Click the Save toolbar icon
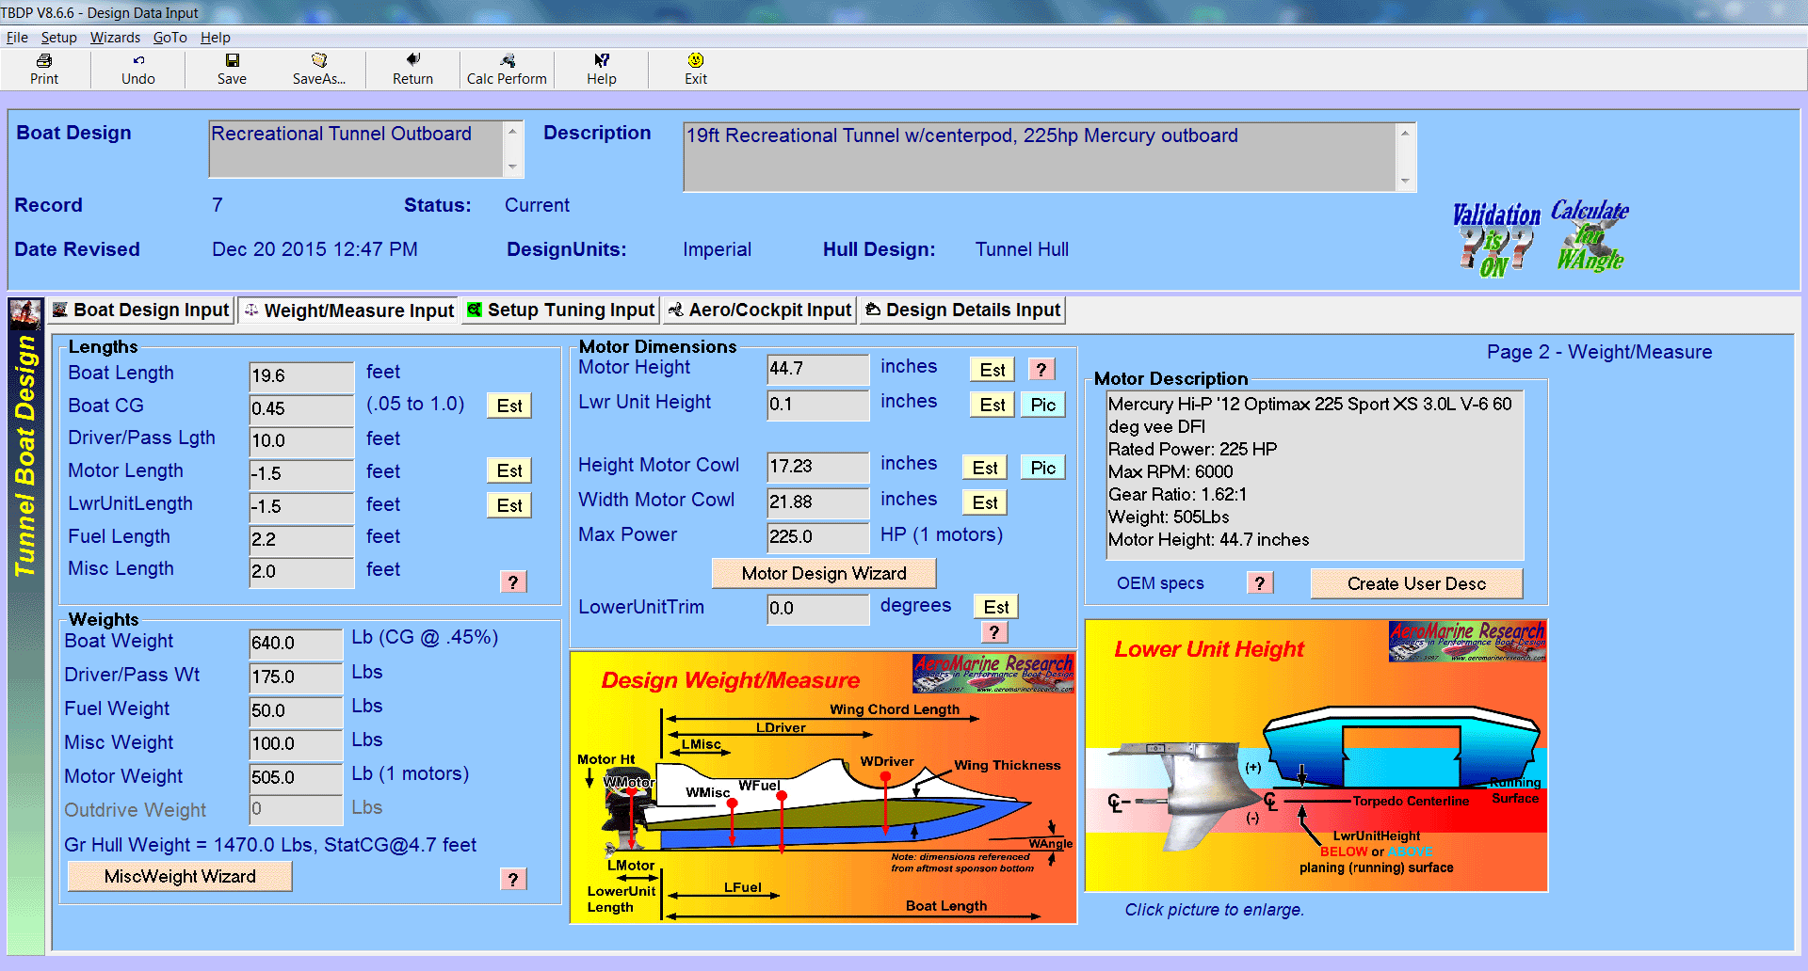This screenshot has height=971, width=1808. [232, 70]
